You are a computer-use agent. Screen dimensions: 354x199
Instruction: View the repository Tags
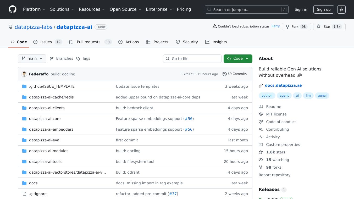coord(83,59)
